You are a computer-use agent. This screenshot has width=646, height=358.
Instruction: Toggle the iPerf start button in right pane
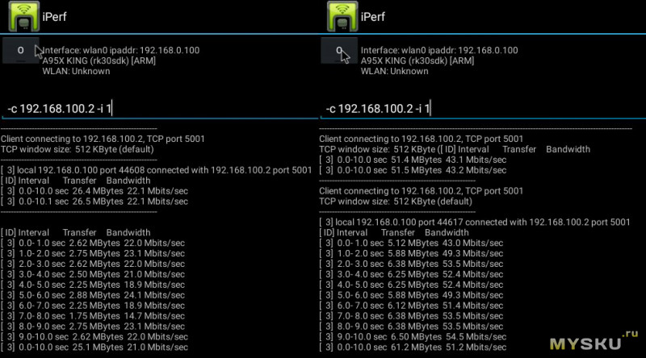tap(339, 51)
